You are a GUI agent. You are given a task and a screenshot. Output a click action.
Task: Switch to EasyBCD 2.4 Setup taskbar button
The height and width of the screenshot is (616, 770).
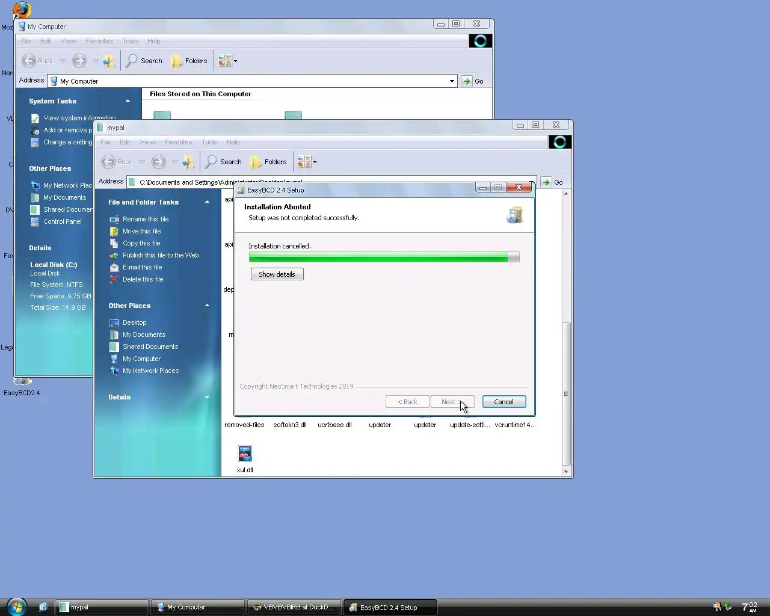click(x=390, y=607)
